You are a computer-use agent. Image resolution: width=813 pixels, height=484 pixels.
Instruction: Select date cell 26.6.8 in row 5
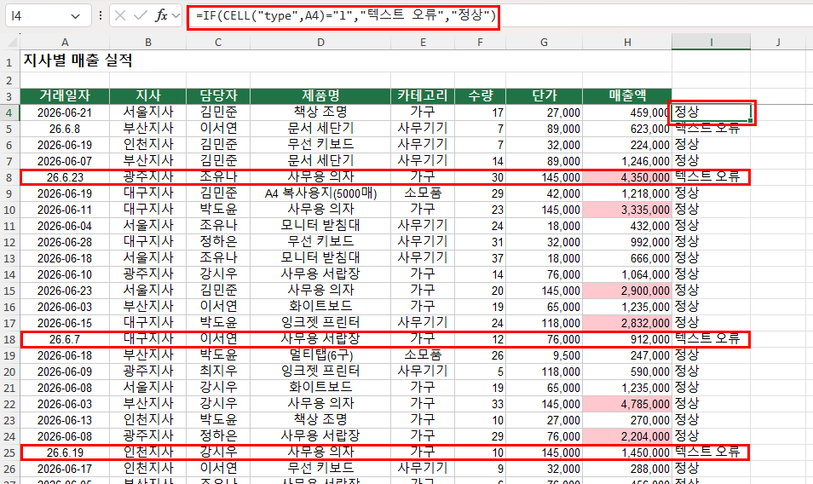(65, 129)
